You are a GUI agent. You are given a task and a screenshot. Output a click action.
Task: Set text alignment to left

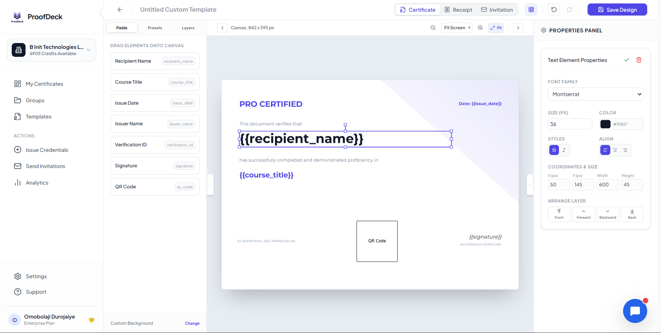tap(605, 150)
